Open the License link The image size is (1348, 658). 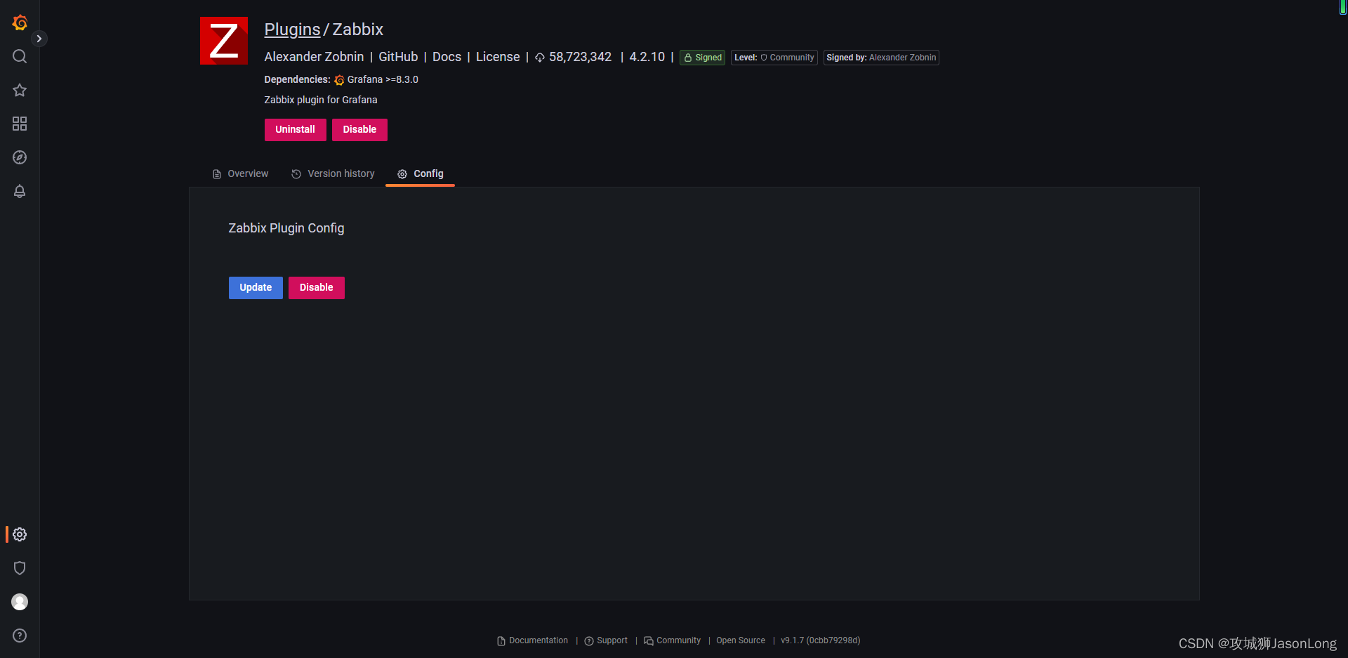[498, 57]
